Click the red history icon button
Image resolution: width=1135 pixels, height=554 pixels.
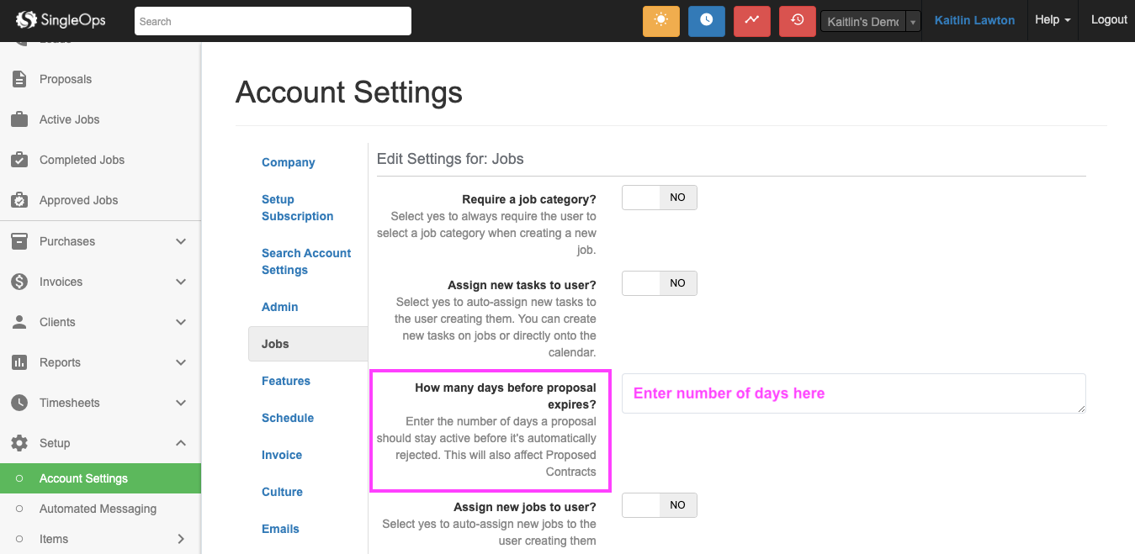(797, 21)
